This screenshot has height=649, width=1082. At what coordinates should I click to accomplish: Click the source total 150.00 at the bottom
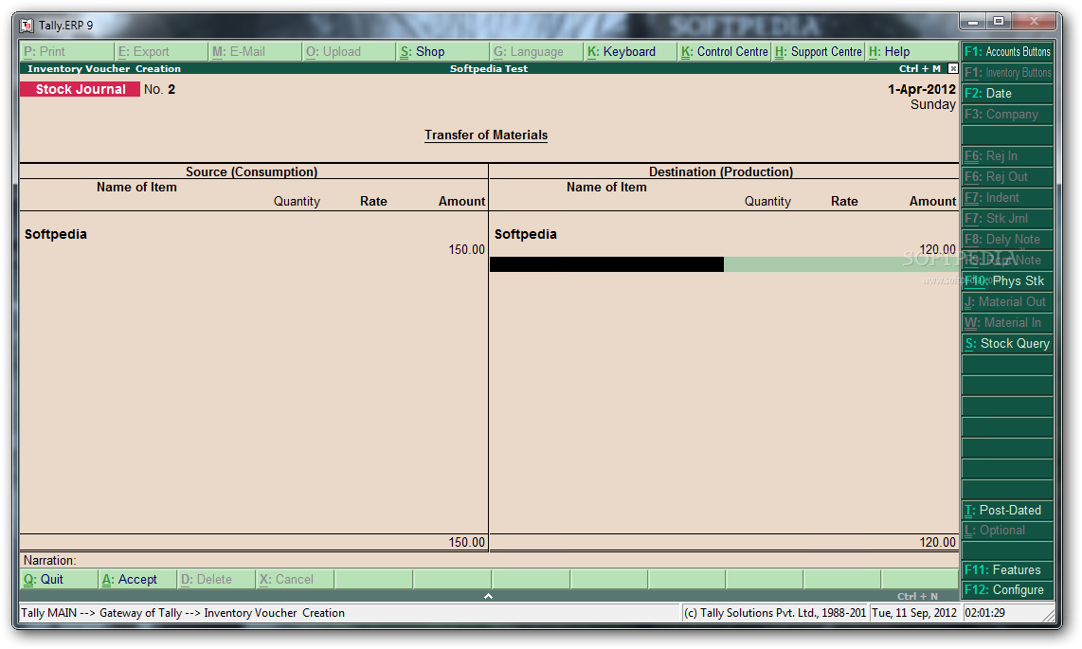coord(466,542)
